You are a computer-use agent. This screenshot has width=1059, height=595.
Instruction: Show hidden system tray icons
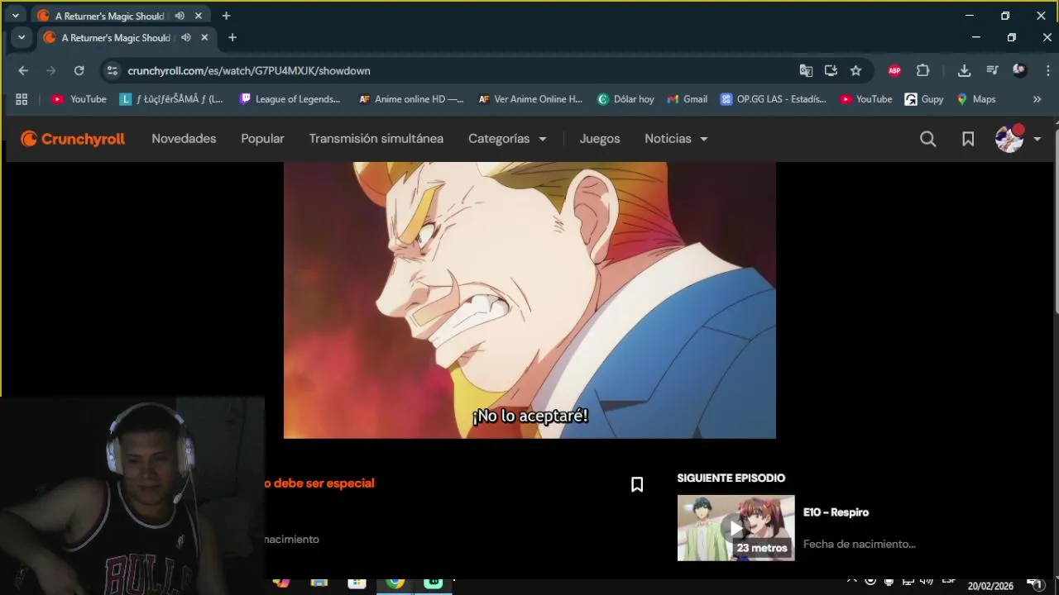pos(852,581)
